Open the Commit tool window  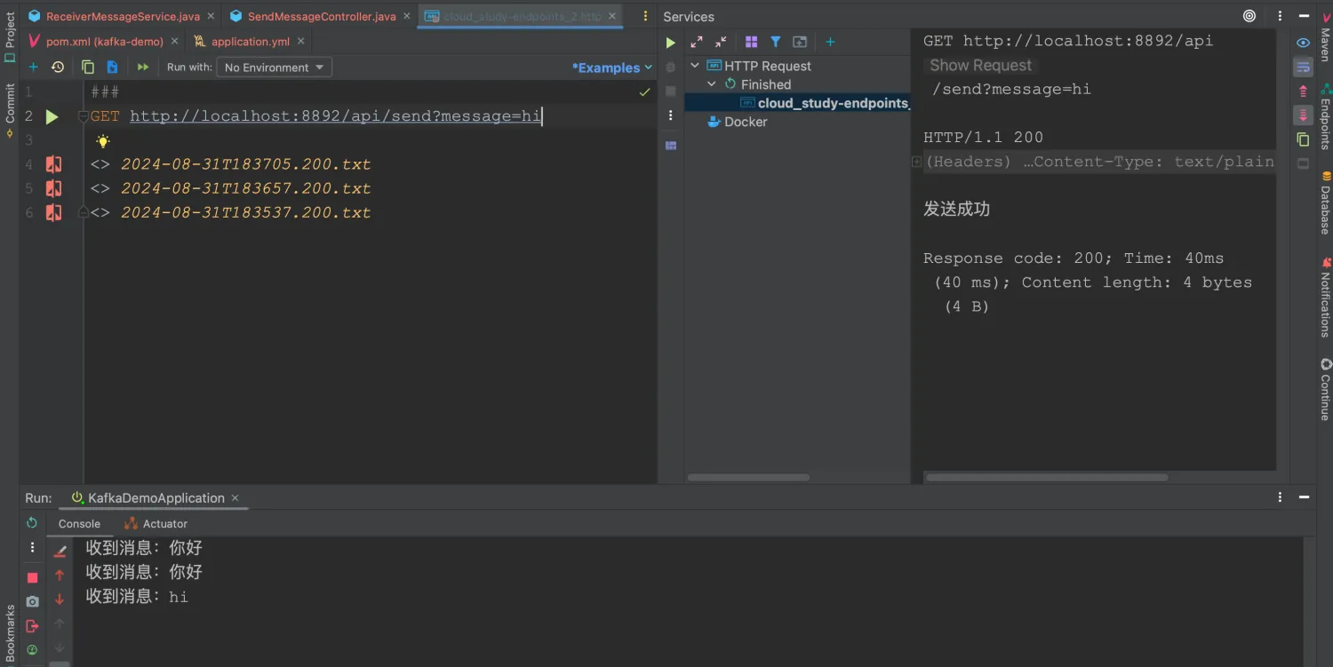tap(10, 110)
